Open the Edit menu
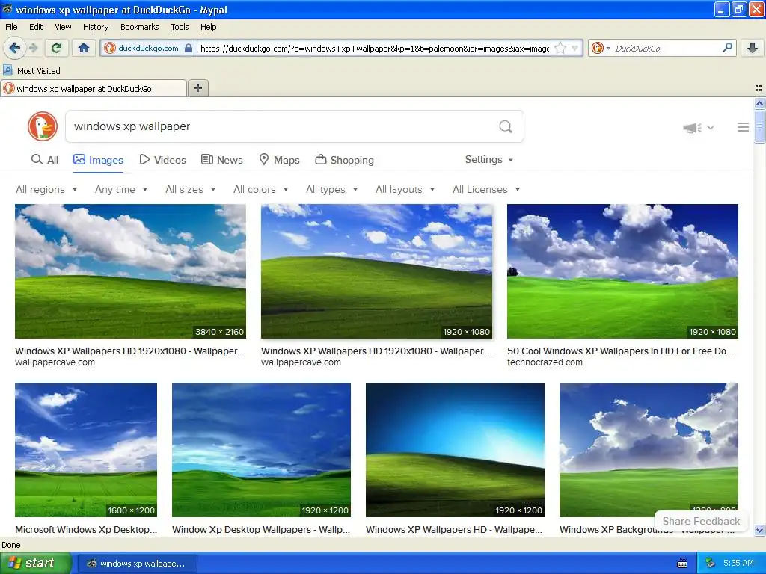 click(36, 27)
